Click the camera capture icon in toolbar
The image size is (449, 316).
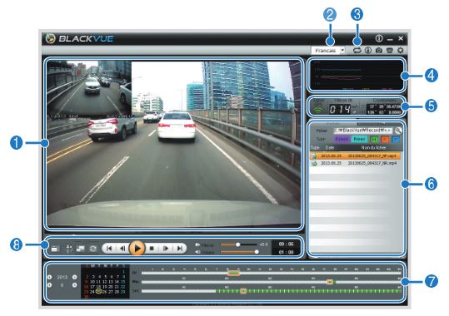378,51
